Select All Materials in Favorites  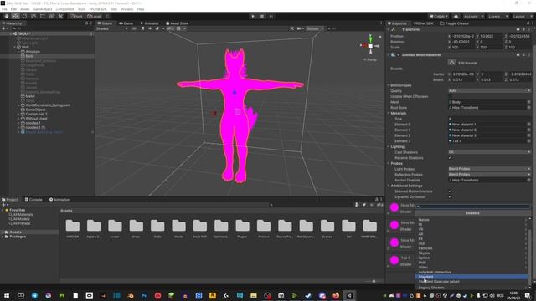click(23, 215)
